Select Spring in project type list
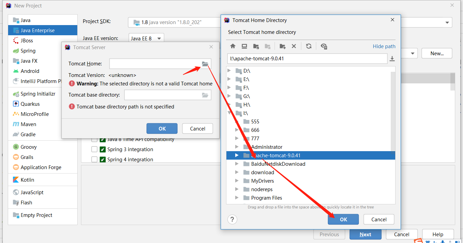 click(43, 51)
